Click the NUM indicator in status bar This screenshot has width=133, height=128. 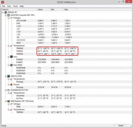pyautogui.click(x=121, y=126)
